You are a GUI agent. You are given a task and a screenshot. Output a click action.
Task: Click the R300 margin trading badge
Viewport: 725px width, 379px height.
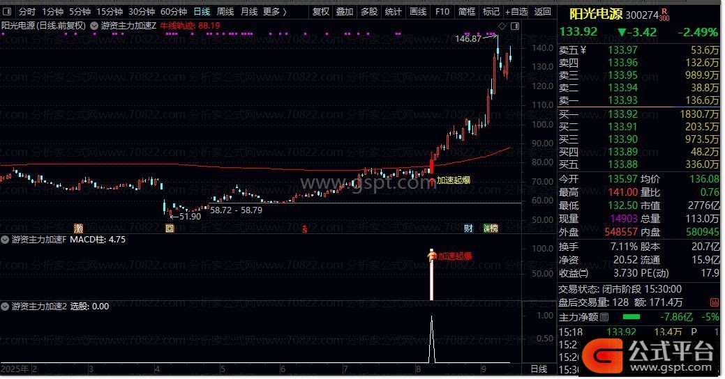coord(664,15)
